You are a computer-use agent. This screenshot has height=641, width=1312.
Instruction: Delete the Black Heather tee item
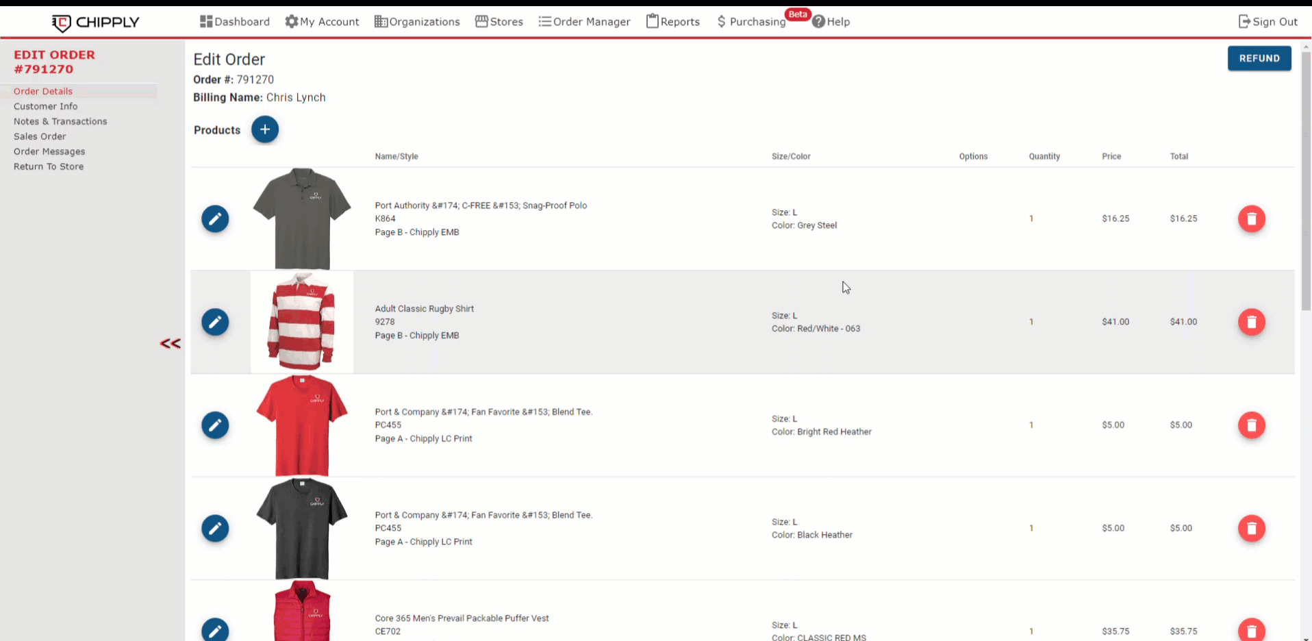click(x=1252, y=529)
